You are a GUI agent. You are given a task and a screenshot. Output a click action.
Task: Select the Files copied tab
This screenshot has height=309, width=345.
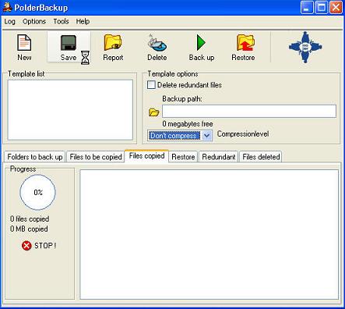tap(146, 156)
